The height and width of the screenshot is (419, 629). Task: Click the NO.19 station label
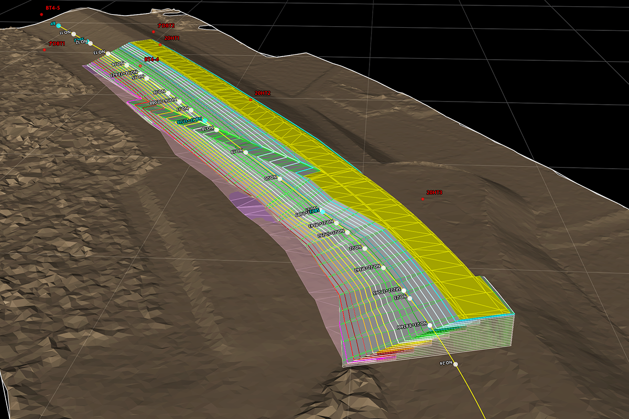237,151
